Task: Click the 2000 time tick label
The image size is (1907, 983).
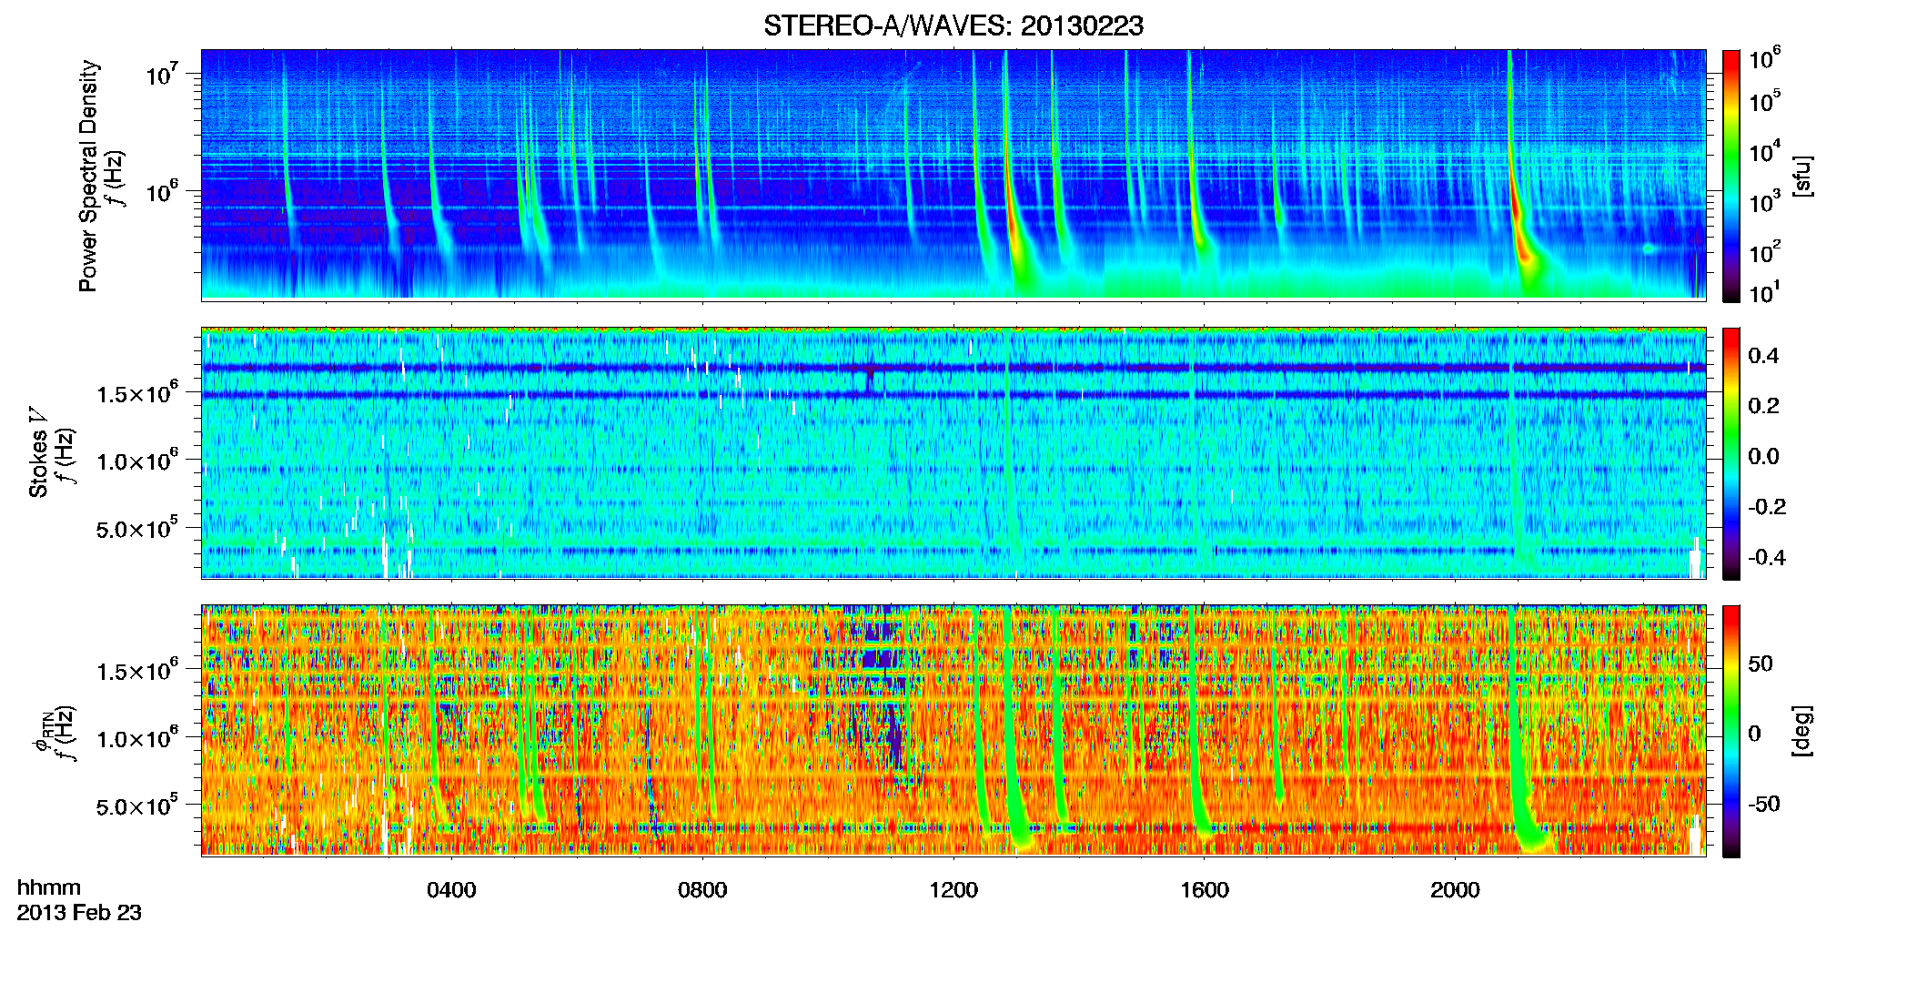Action: click(1455, 890)
